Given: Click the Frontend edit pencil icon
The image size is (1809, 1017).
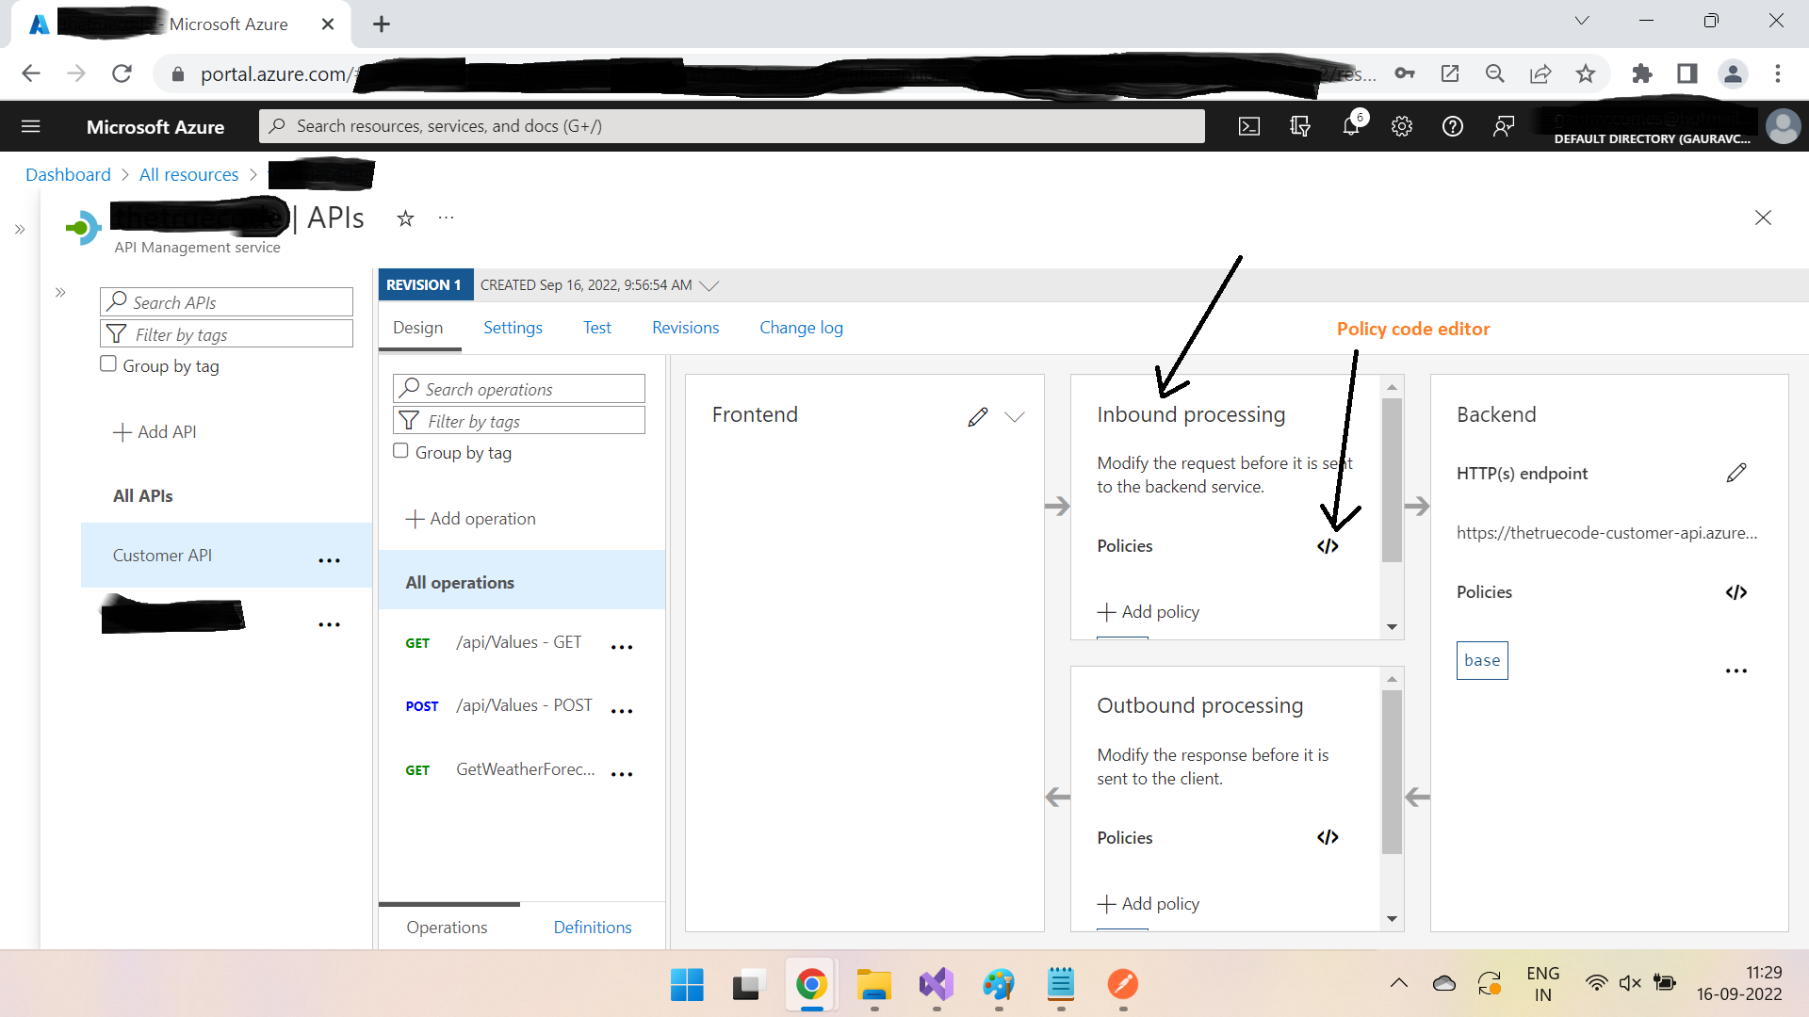Looking at the screenshot, I should 978,416.
